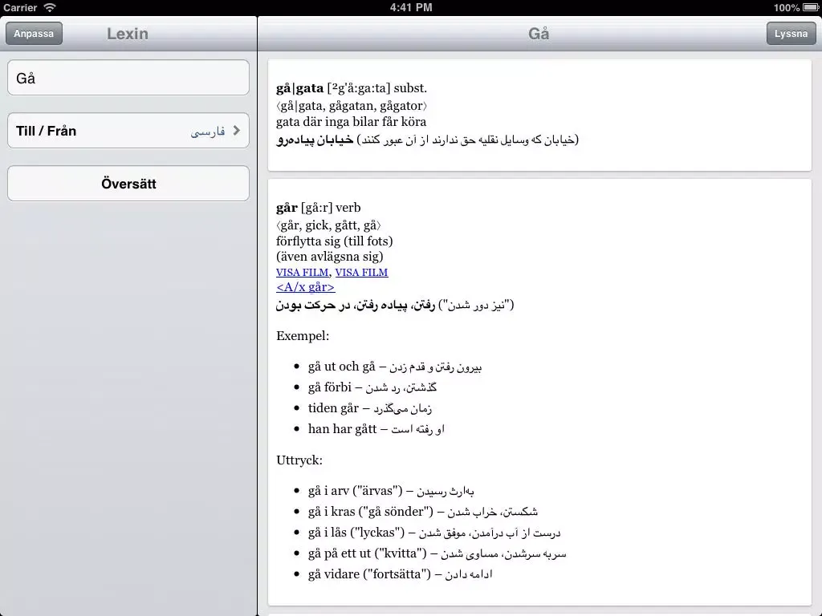822x616 pixels.
Task: Select the "gå ut och gå" example
Action: [x=342, y=367]
